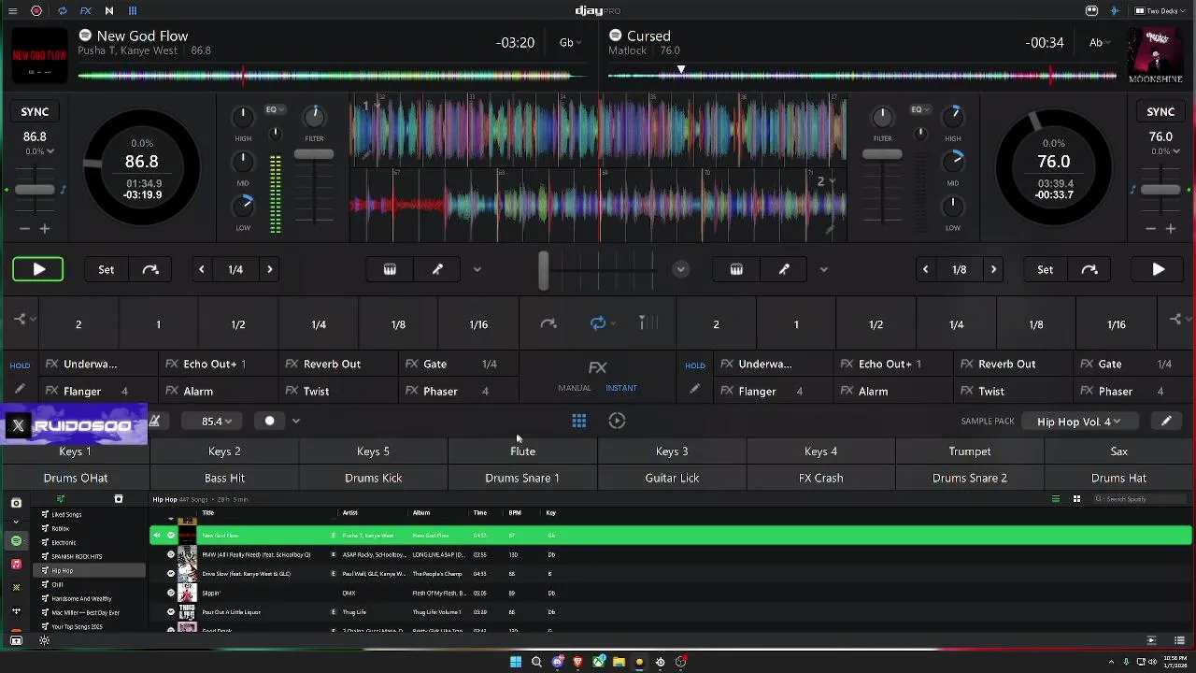This screenshot has width=1196, height=673.
Task: Click deck 1 volume fader handle
Action: click(314, 154)
